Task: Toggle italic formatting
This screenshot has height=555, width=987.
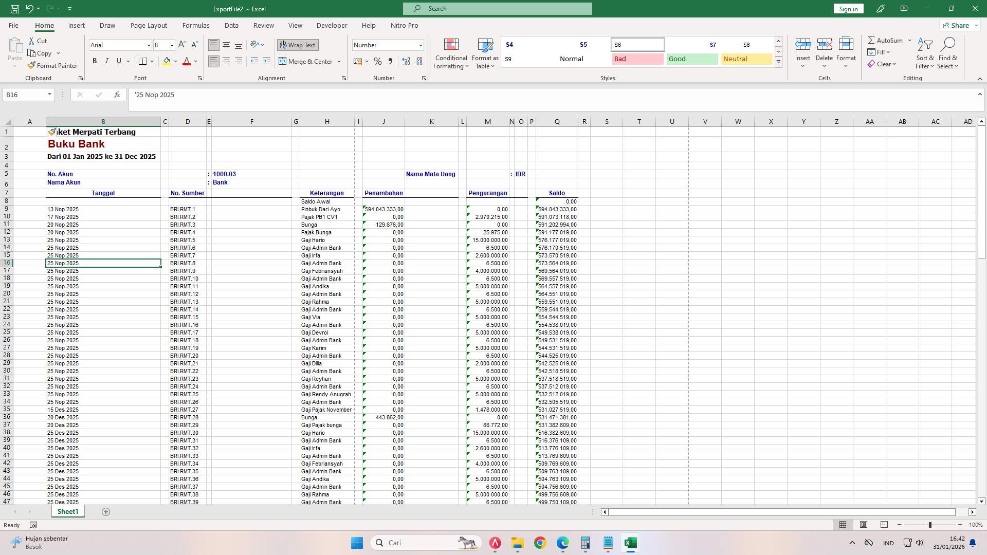Action: (x=107, y=61)
